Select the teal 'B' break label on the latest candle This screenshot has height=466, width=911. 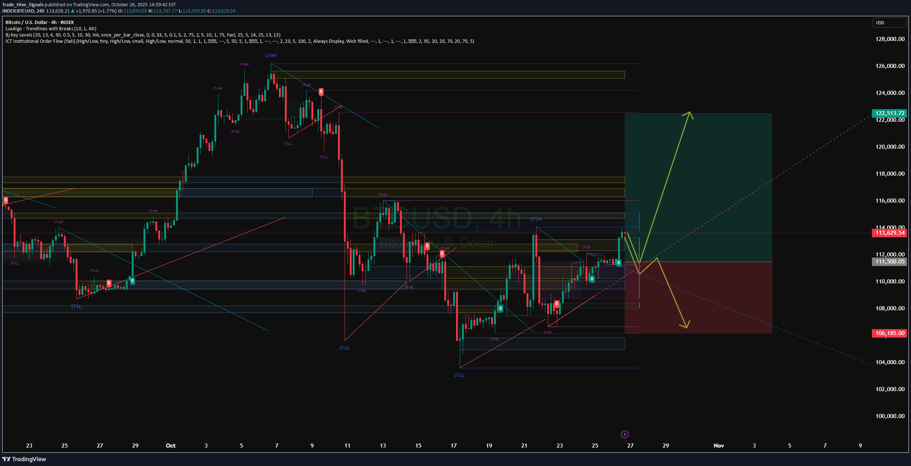618,262
